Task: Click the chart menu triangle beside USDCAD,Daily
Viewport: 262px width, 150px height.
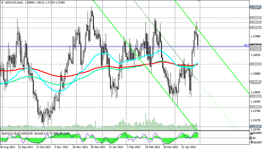Action: click(2, 2)
